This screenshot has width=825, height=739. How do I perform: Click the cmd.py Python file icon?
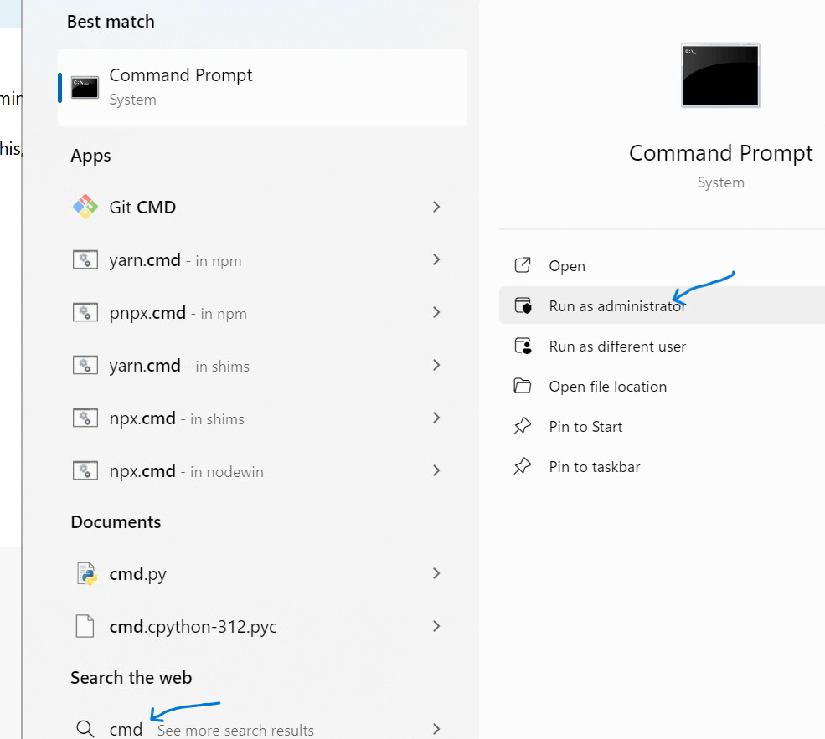click(x=86, y=573)
